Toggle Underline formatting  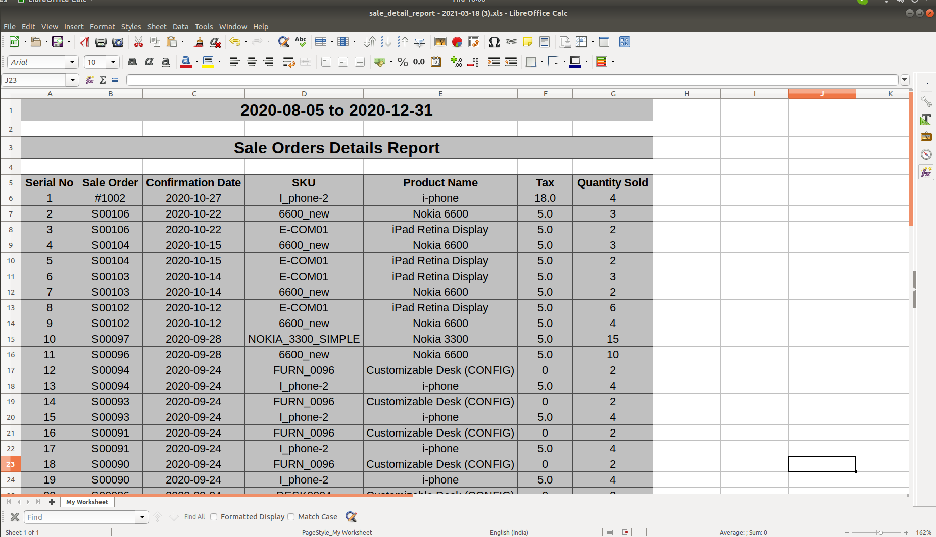(x=166, y=62)
